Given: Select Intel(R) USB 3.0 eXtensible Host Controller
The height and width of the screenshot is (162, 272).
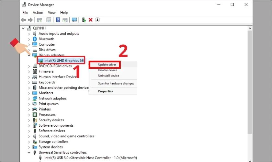Looking at the screenshot, I should point(91,158).
